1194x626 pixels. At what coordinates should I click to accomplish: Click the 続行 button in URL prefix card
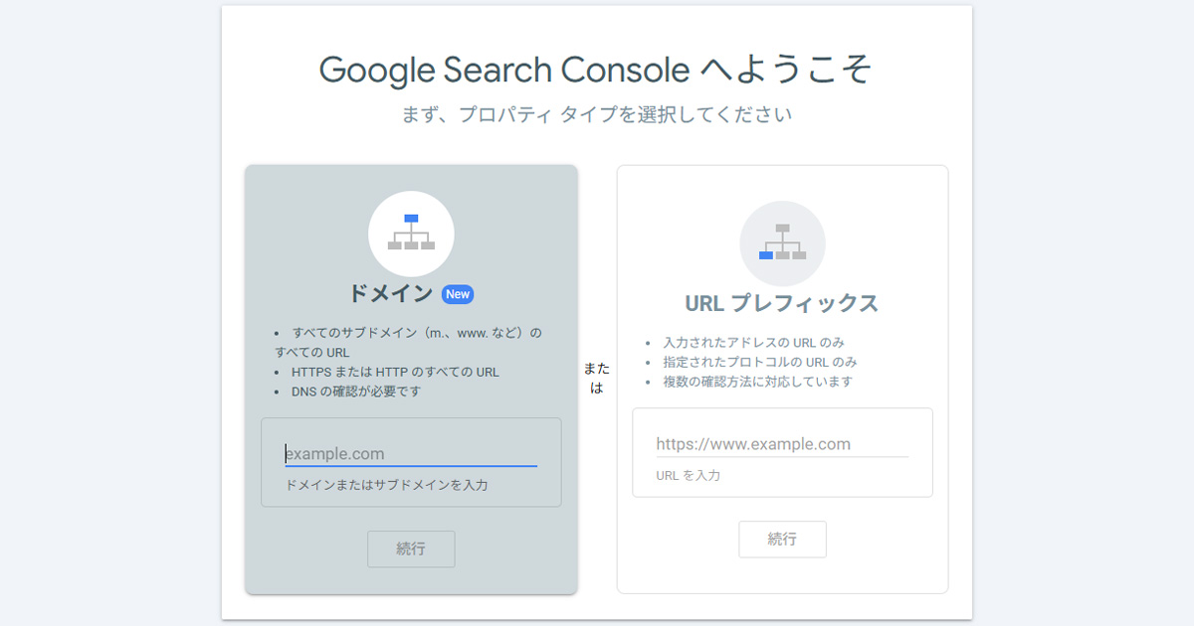click(782, 540)
